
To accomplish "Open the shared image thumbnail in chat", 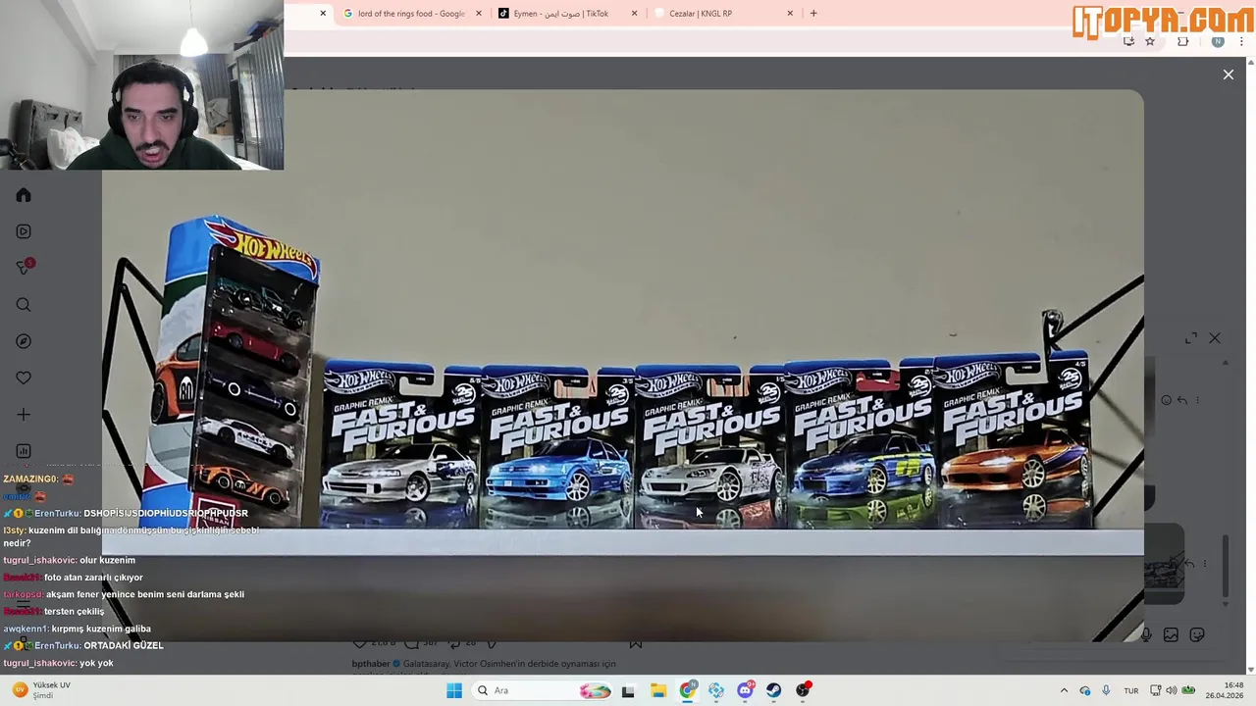I will pos(1164,564).
